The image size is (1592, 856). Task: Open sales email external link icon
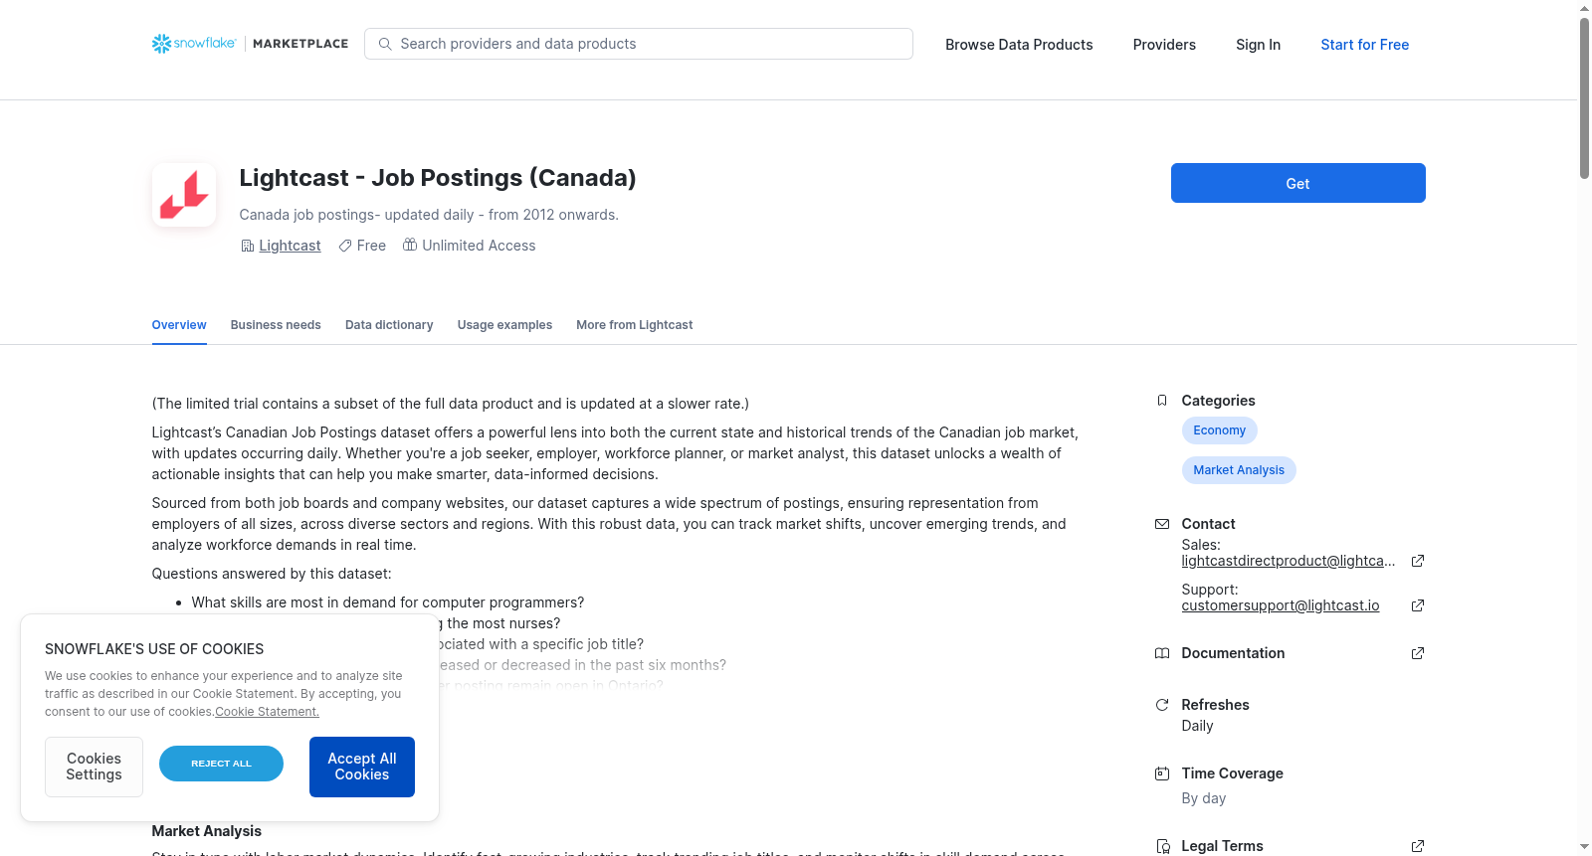pyautogui.click(x=1418, y=561)
